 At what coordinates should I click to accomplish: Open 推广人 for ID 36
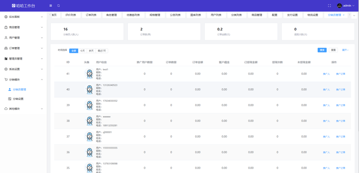tap(326, 152)
